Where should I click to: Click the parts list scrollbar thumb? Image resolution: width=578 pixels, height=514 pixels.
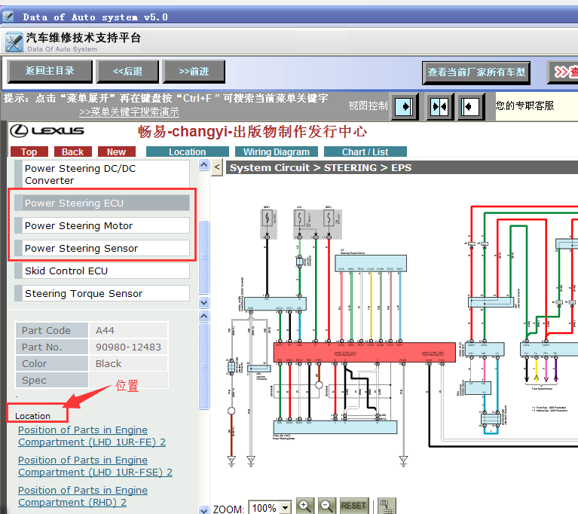(x=204, y=257)
